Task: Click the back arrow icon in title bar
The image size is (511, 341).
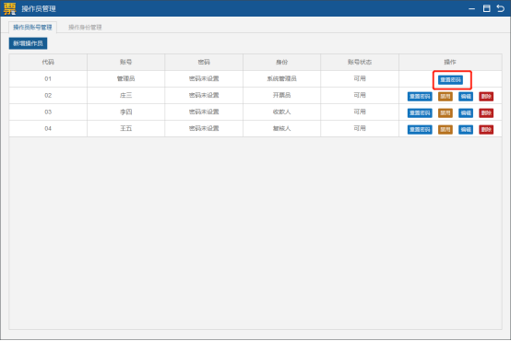Action: [x=501, y=8]
